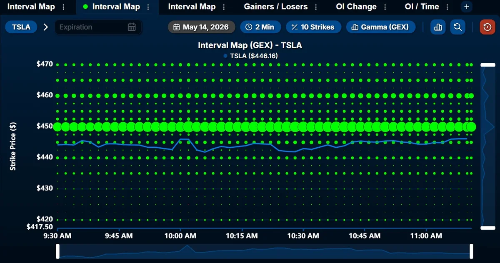Image resolution: width=500 pixels, height=263 pixels.
Task: Click the Interval Map (GEX) - TSLA chart title
Action: tap(250, 45)
